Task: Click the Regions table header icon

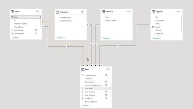Action: 153,12
